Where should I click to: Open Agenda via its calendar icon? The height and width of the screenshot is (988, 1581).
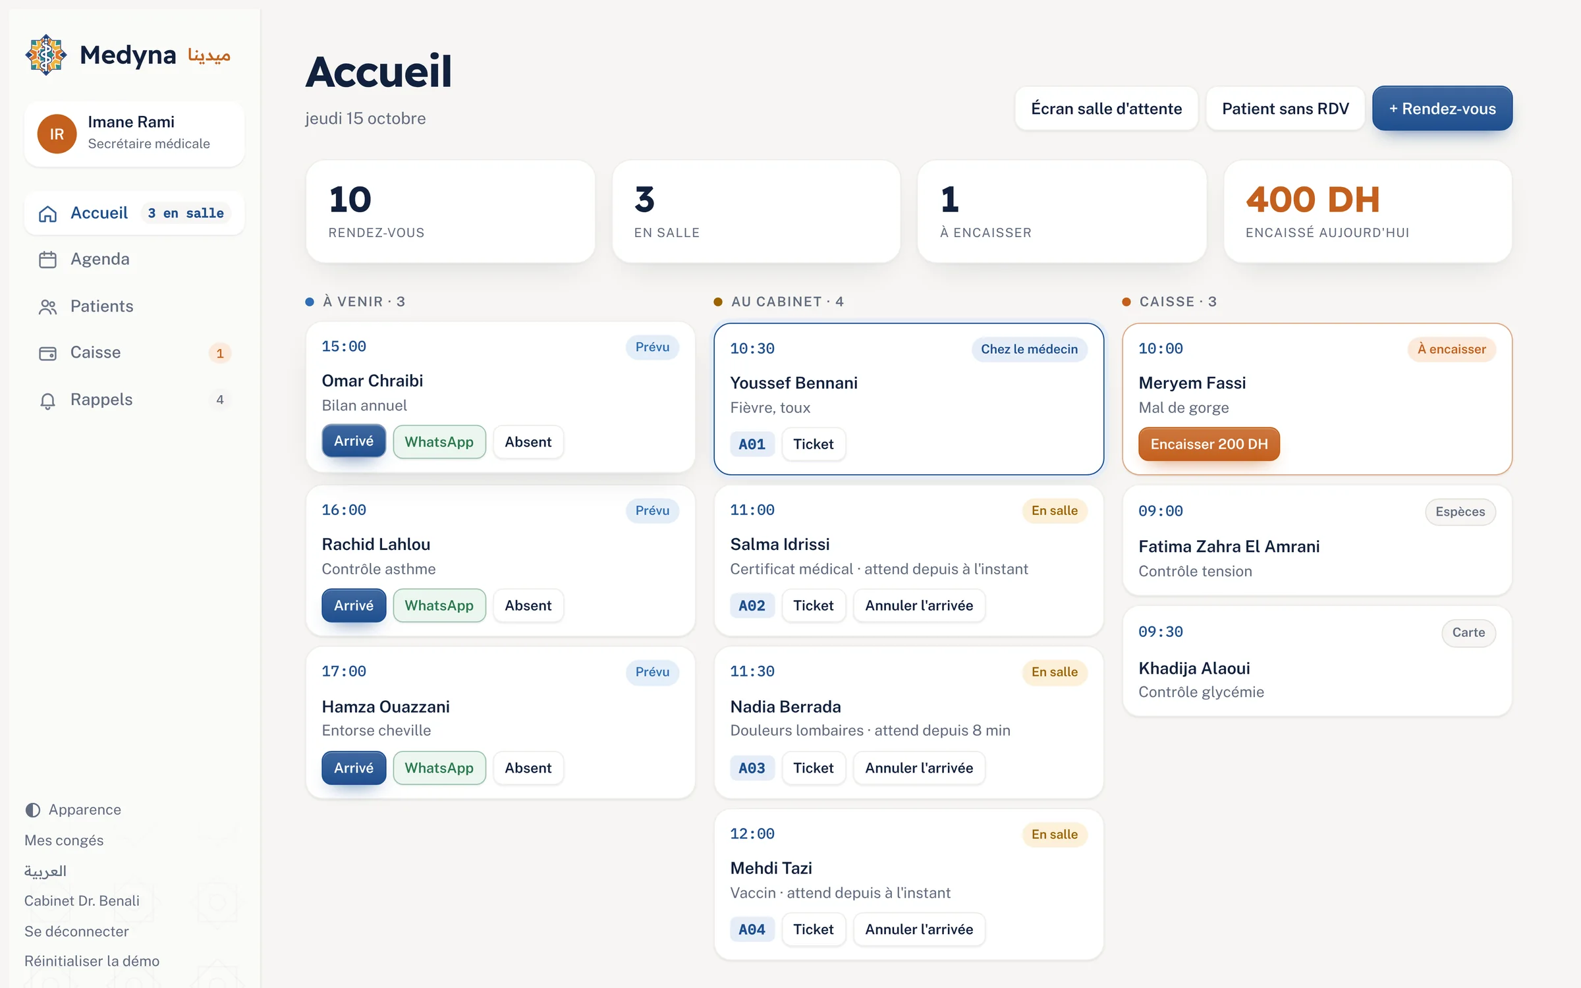click(x=47, y=260)
